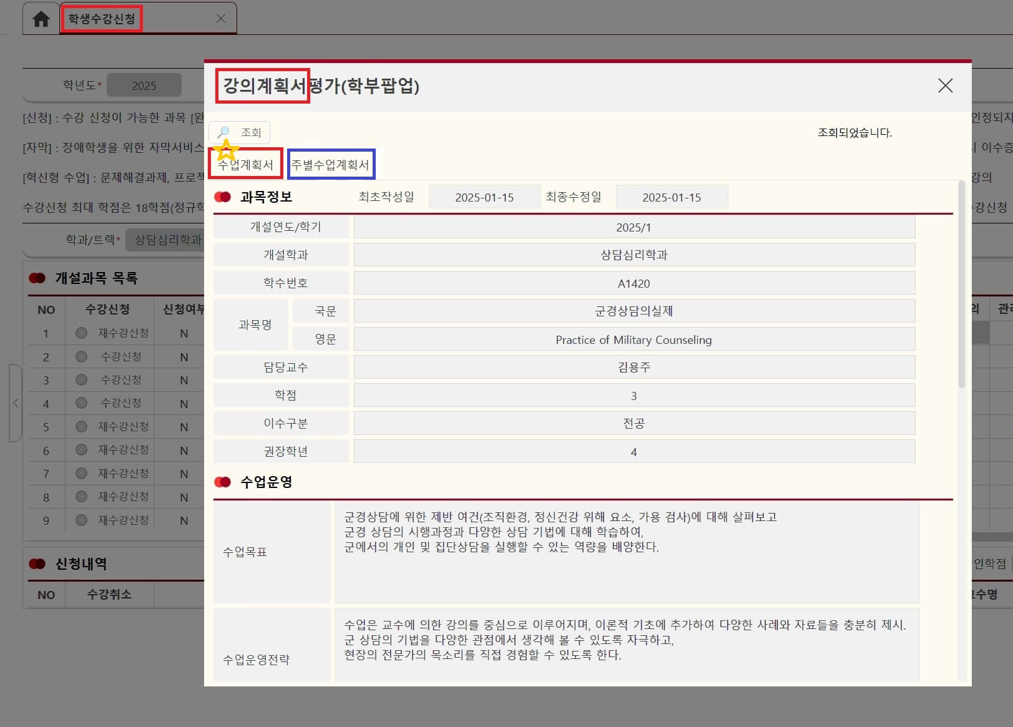
Task: Click professor name 김용주
Action: [634, 367]
